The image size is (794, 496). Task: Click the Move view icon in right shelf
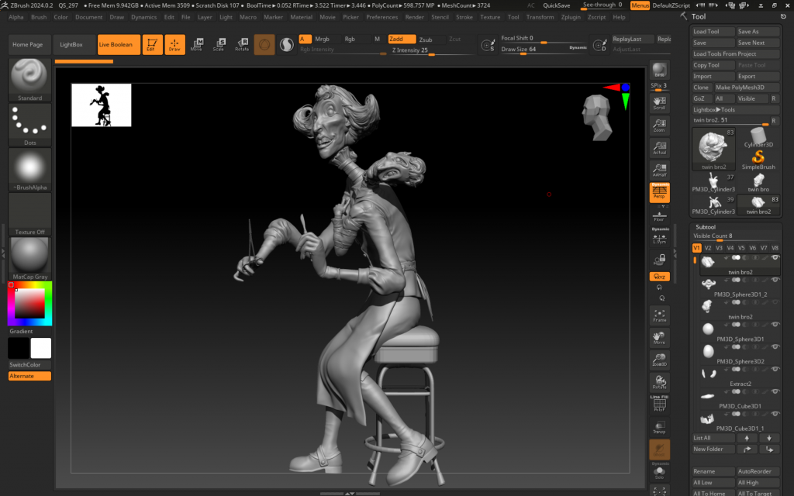point(659,337)
